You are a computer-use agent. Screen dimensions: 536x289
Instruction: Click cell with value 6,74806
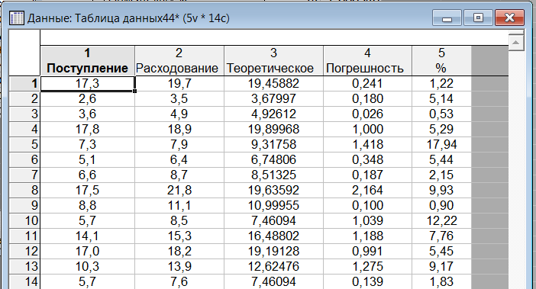(x=273, y=159)
